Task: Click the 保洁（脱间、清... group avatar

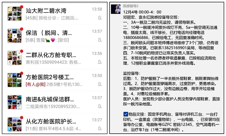Action: [14, 36]
